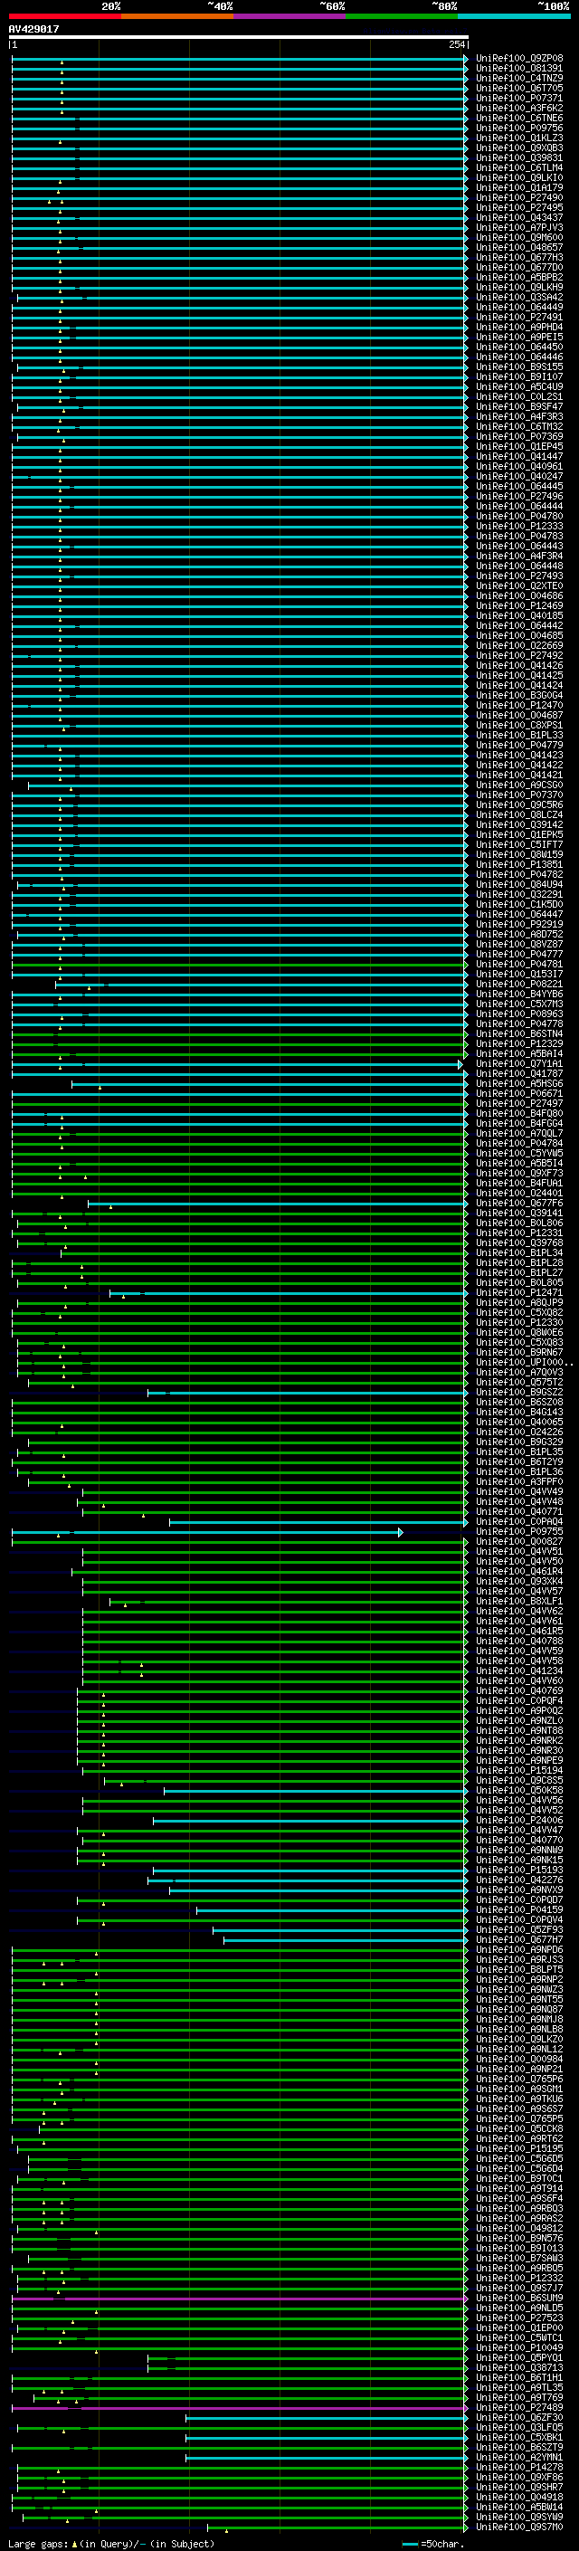Click the yellow gap triangle in the legend
Image resolution: width=579 pixels, height=2551 pixels.
pyautogui.click(x=74, y=2543)
